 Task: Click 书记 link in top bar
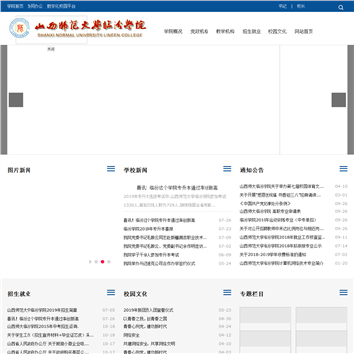click(283, 6)
